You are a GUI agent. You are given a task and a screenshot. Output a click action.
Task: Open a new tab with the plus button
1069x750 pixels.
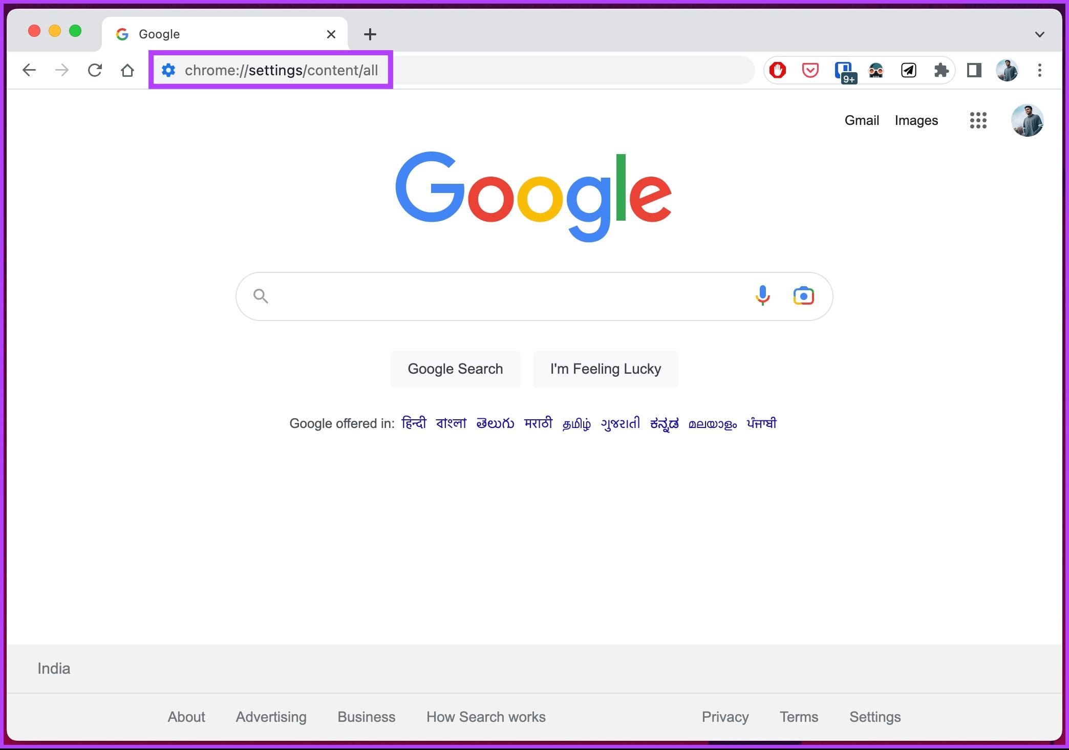click(x=370, y=34)
